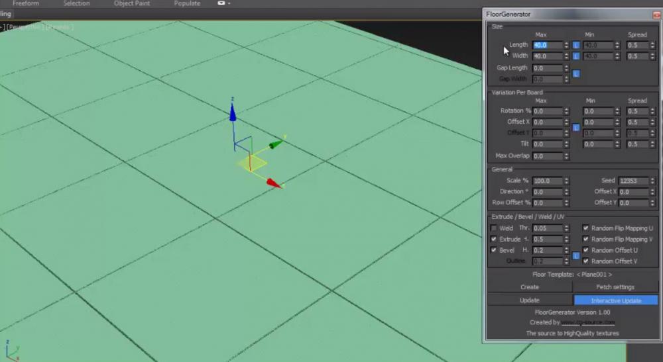
Task: Open the Freeform ribbon tab
Action: [25, 3]
